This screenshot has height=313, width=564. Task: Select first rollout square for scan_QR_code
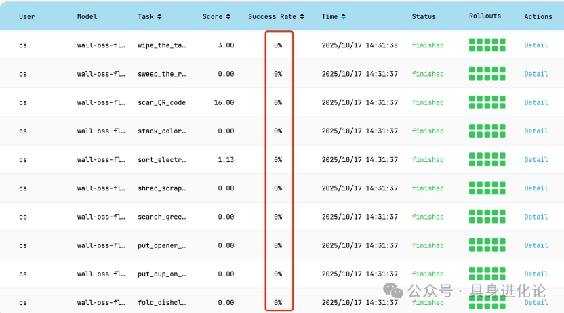[x=472, y=99]
